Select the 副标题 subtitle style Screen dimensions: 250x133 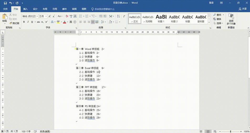click(x=201, y=19)
